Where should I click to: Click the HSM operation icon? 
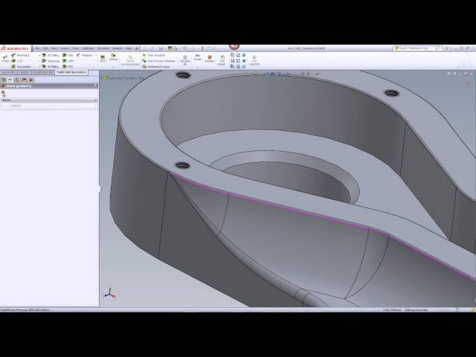click(65, 61)
